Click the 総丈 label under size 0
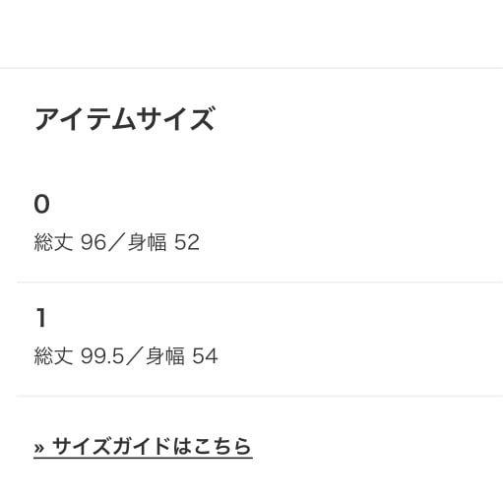Viewport: 503px width, 503px height. coord(53,242)
